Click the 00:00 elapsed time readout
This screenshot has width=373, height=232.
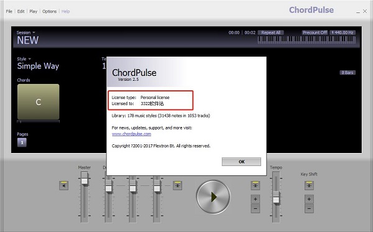pos(234,32)
